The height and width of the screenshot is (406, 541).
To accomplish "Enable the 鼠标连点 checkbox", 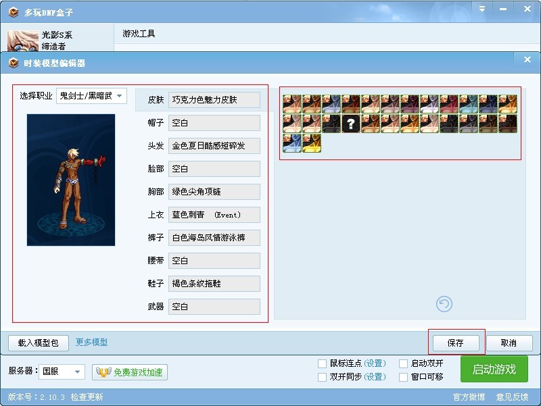I will (321, 363).
